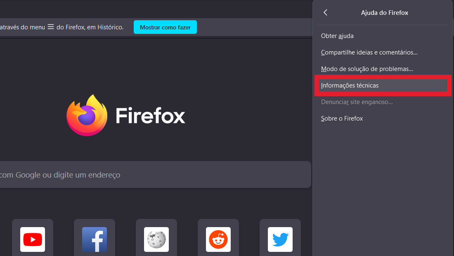Open the Reddit shortcut tile
Image resolution: width=454 pixels, height=256 pixels.
point(218,239)
